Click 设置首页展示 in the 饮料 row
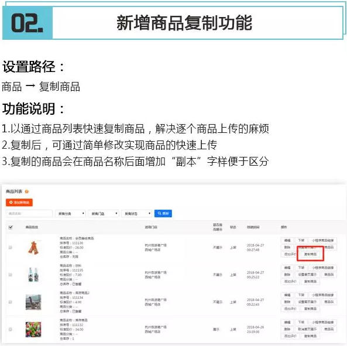Viewport: 347px width, 346px height. 307,275
